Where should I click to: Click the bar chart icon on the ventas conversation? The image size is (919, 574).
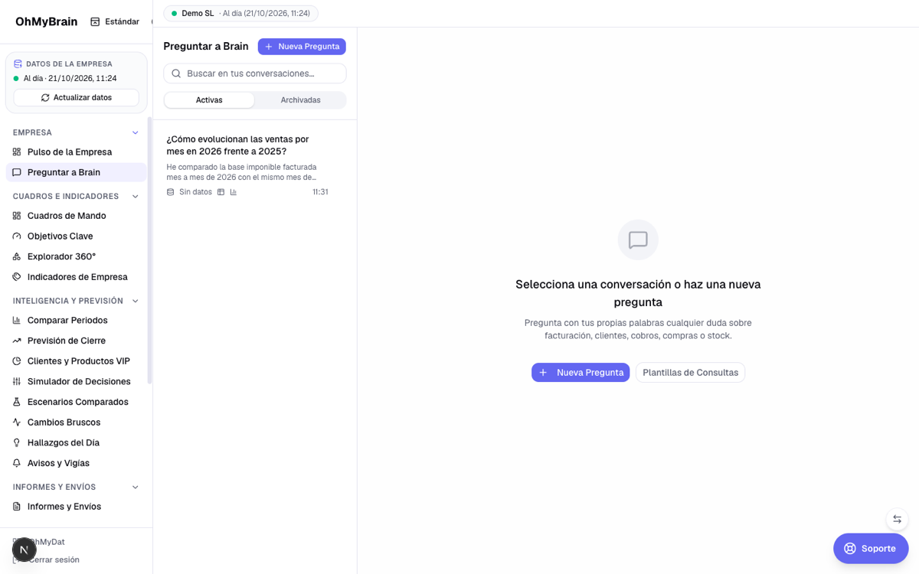pos(234,192)
